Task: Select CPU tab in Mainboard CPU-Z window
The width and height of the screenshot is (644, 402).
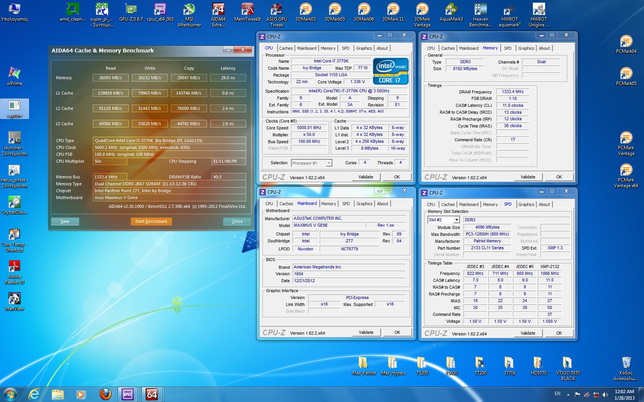Action: [x=269, y=204]
